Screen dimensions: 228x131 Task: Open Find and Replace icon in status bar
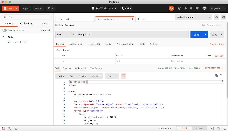[x=9, y=128]
